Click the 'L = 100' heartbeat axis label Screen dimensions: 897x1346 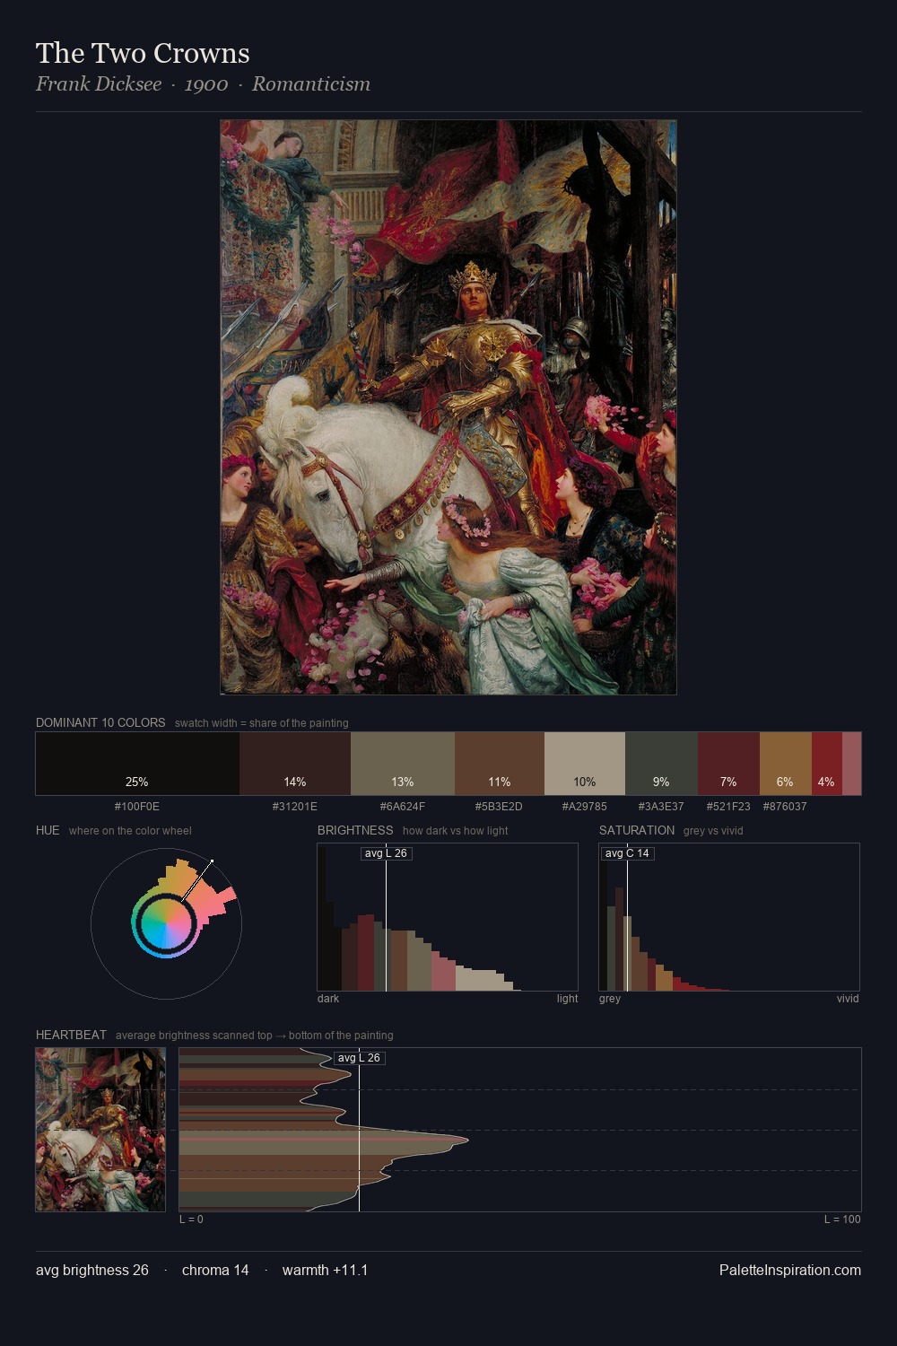click(x=842, y=1219)
